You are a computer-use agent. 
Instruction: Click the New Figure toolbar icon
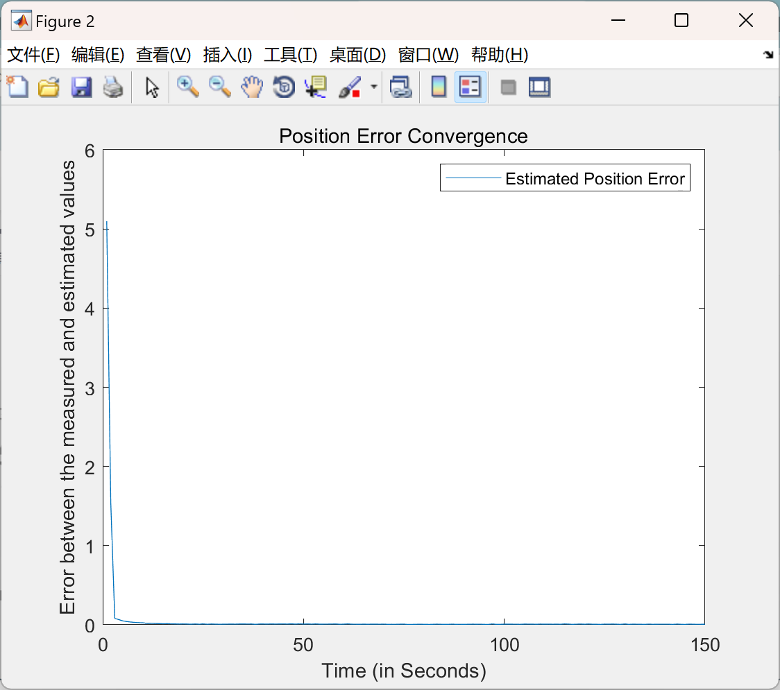coord(17,87)
